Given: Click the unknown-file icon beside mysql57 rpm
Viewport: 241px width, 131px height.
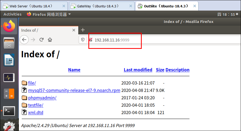Looking at the screenshot, I should [24, 90].
